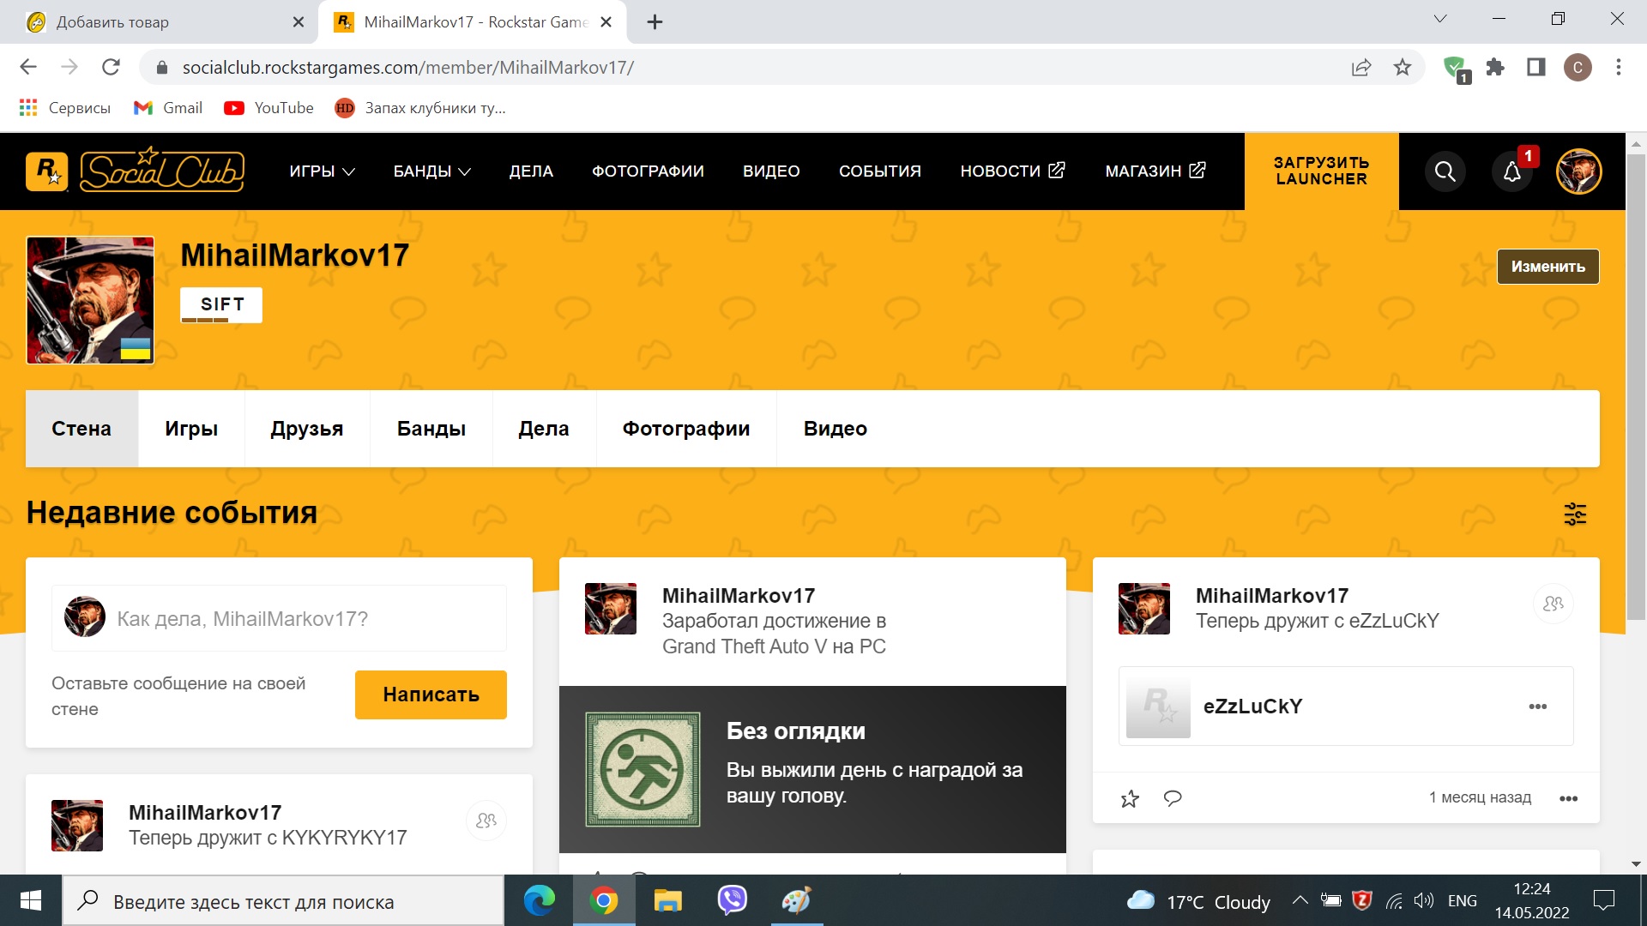Image resolution: width=1647 pixels, height=926 pixels.
Task: Switch to the profile Дела tab
Action: tap(544, 429)
